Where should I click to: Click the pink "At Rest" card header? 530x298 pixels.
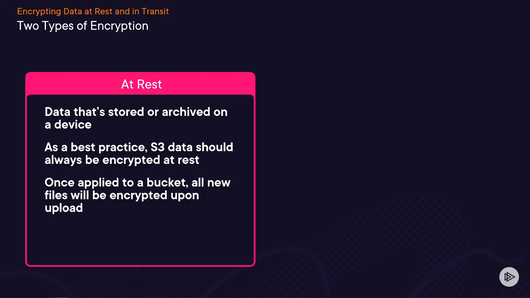pos(141,84)
